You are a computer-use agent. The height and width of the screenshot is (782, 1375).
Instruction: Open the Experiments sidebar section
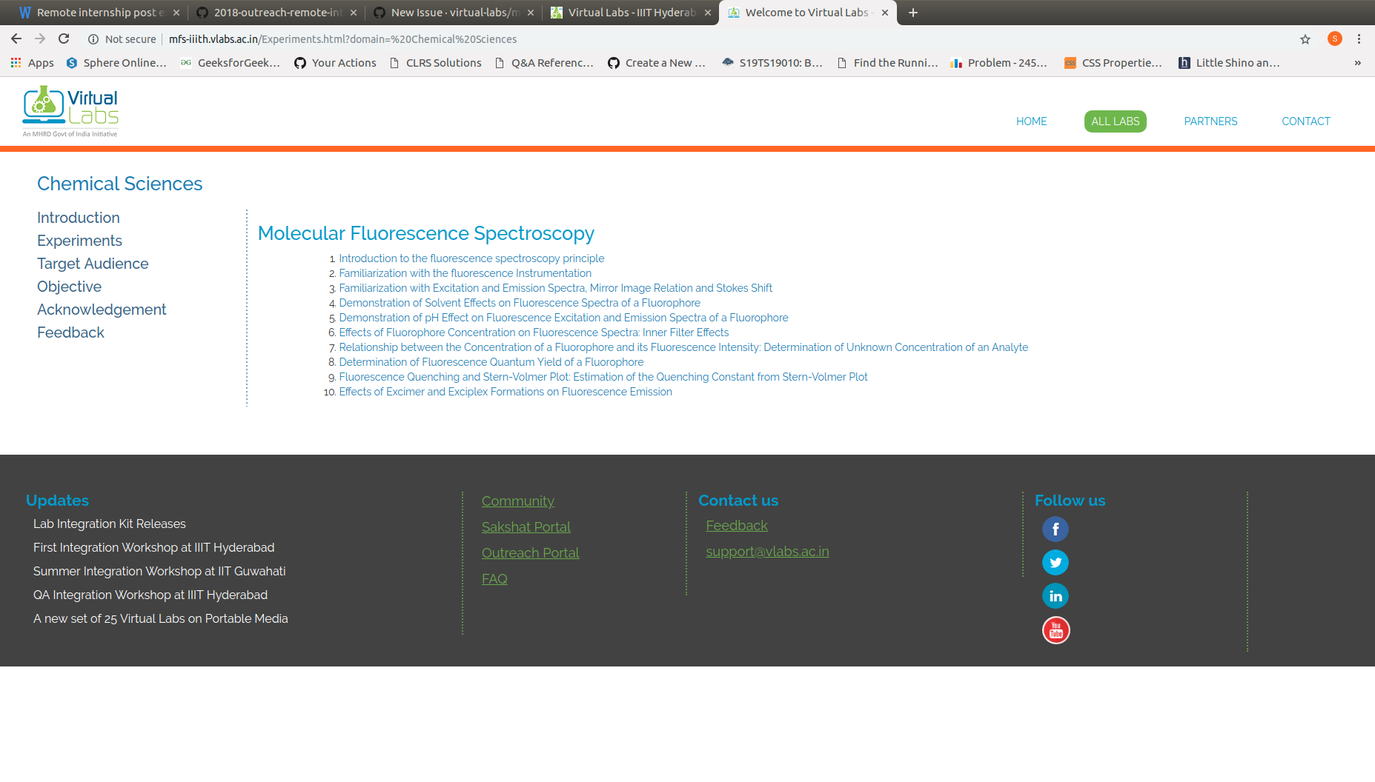click(x=79, y=240)
